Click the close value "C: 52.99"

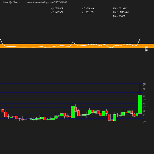tap(57, 12)
